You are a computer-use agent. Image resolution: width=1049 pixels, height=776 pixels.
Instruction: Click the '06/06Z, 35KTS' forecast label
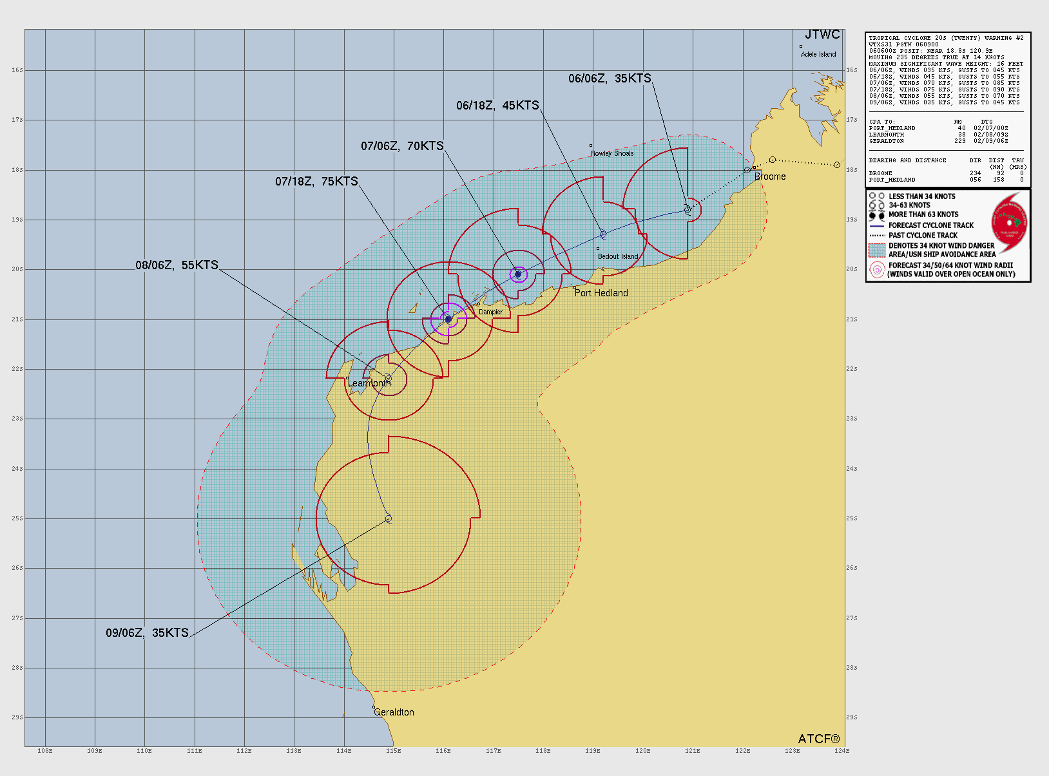coord(610,79)
